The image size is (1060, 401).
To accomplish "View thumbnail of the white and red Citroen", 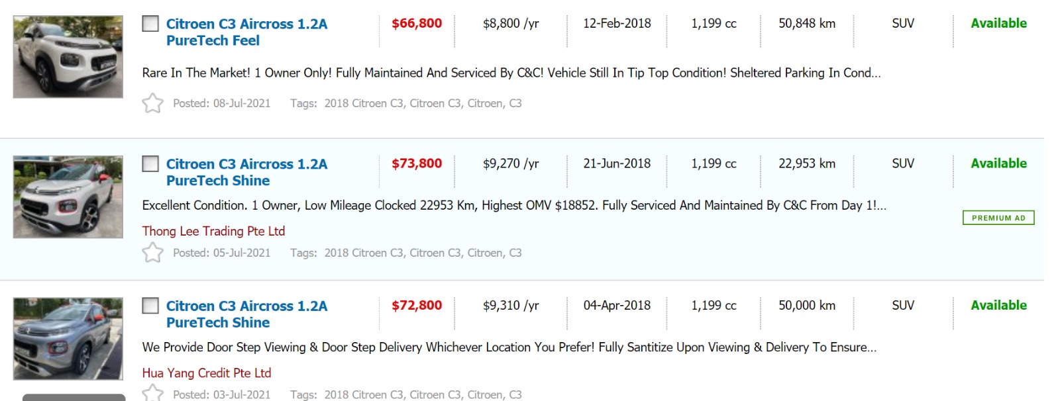I will pos(68,197).
